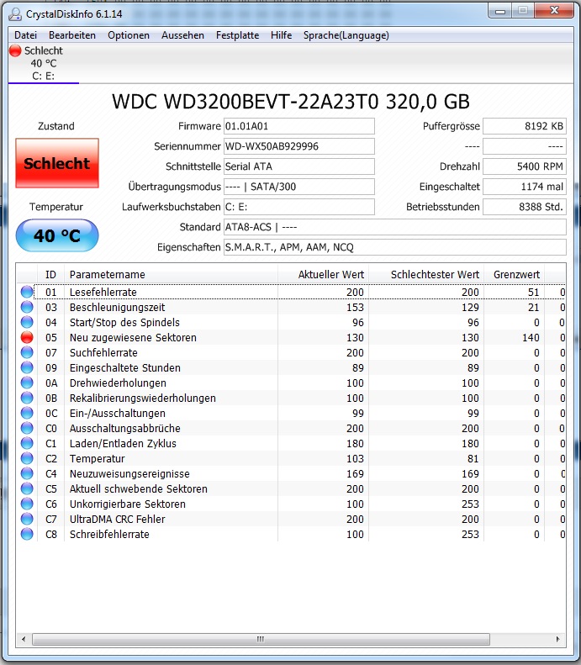
Task: Click the Laufwerksbuchstaben field
Action: (x=299, y=207)
